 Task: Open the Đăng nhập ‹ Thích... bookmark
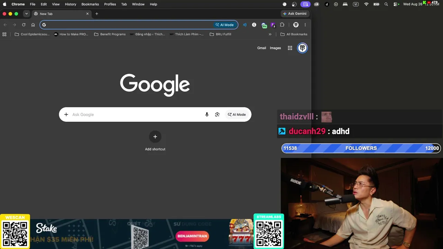pos(147,34)
